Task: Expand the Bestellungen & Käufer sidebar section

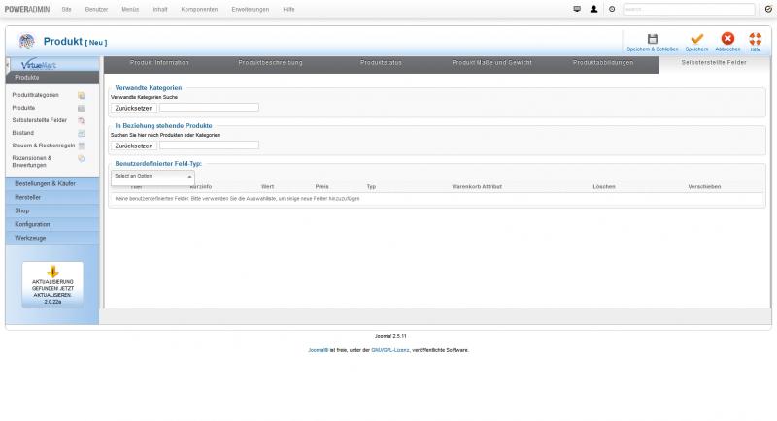Action: (52, 183)
